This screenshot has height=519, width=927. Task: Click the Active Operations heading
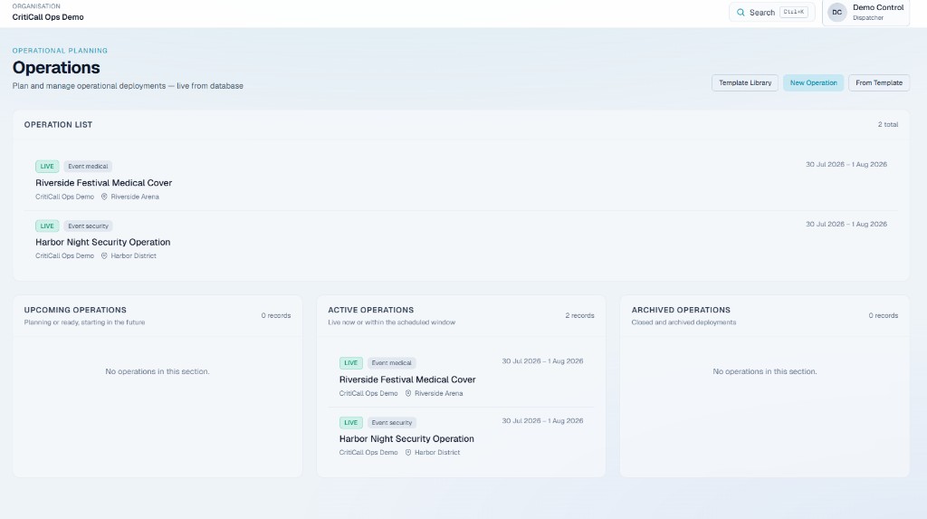(370, 310)
